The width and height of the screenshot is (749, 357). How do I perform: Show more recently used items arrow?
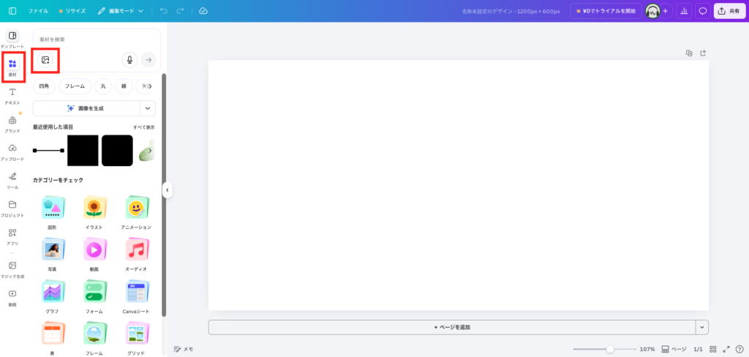tap(150, 151)
